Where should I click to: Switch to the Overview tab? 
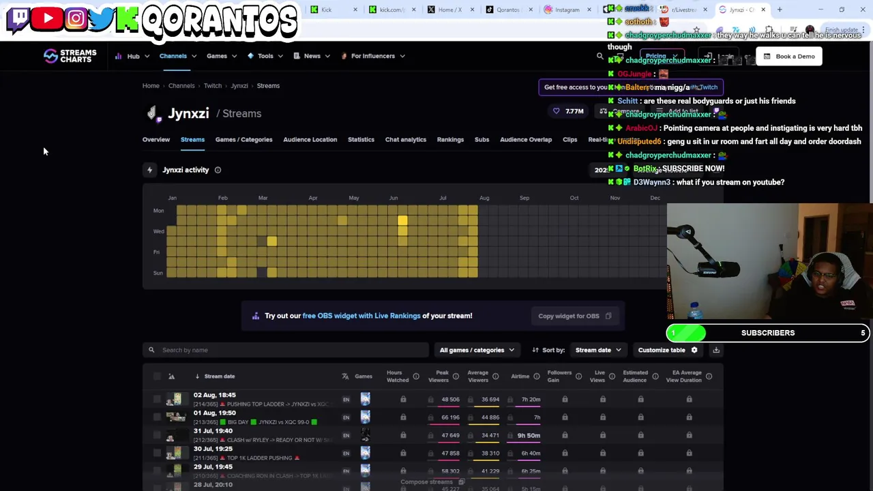pyautogui.click(x=156, y=140)
